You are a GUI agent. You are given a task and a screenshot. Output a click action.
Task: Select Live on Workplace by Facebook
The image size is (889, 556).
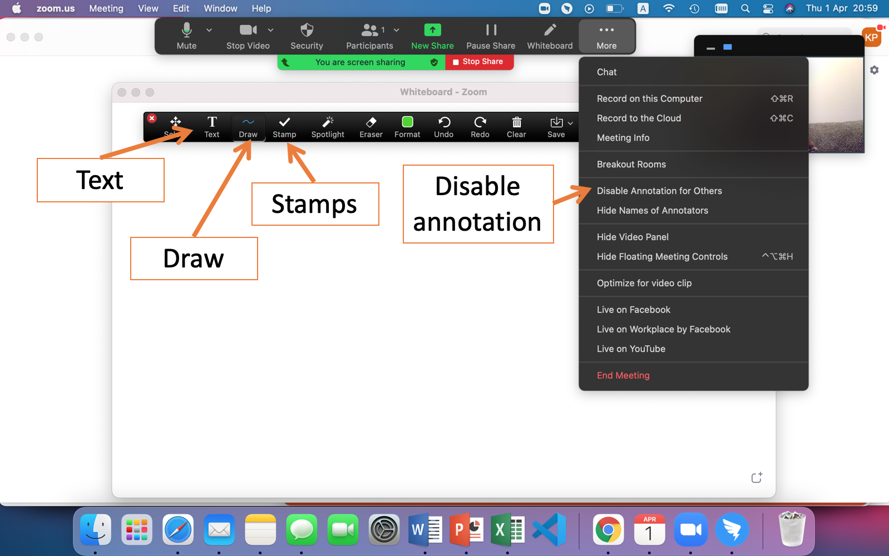coord(693,330)
